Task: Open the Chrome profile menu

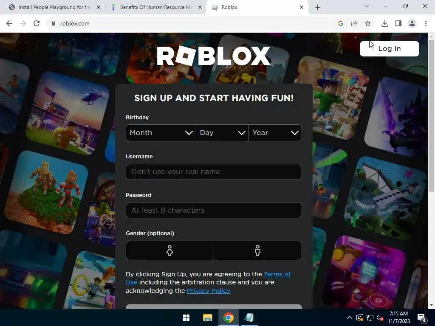Action: tap(412, 24)
